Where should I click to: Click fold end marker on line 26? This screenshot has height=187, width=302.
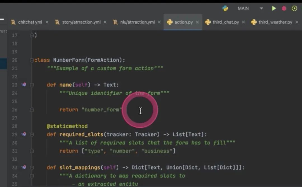pyautogui.click(x=32, y=110)
